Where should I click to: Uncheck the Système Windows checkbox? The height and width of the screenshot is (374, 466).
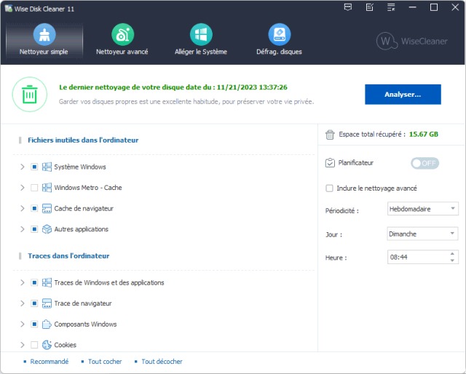point(34,167)
